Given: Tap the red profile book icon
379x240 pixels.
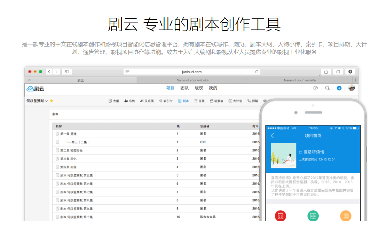Looking at the screenshot, I should point(280,216).
